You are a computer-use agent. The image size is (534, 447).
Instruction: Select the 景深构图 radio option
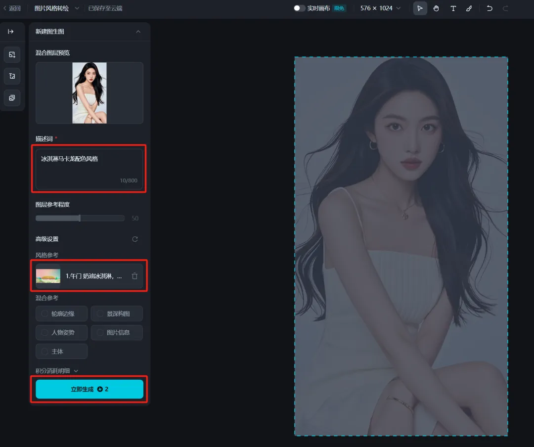117,313
